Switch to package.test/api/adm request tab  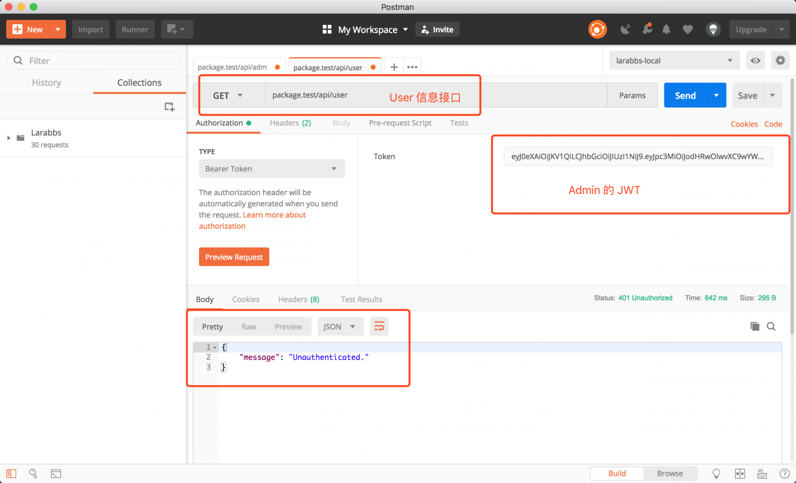(238, 67)
